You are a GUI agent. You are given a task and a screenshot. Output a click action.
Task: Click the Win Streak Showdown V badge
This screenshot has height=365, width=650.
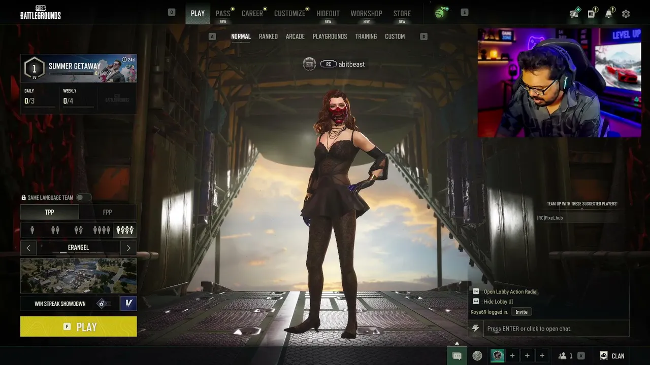[x=128, y=303]
